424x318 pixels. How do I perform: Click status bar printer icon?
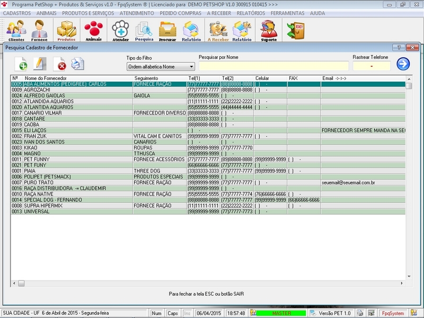(360, 313)
